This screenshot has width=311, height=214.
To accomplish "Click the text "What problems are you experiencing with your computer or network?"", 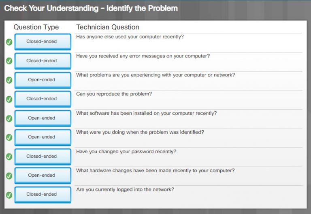I will tap(155, 75).
